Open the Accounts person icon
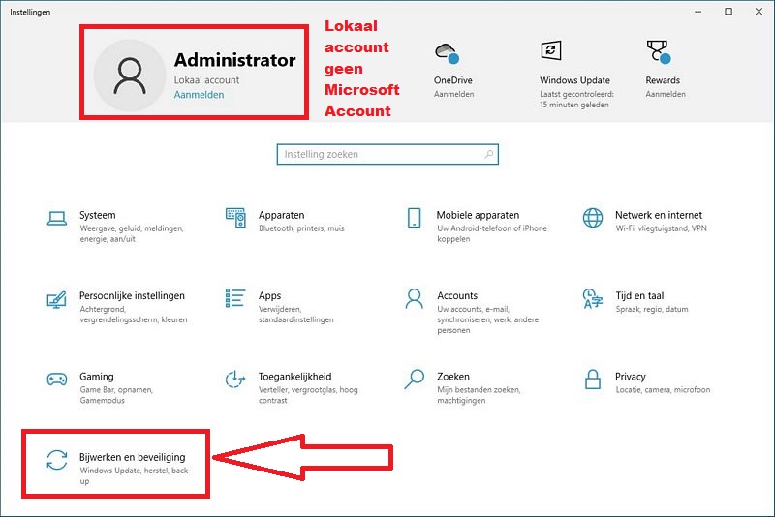This screenshot has height=517, width=775. click(x=415, y=298)
